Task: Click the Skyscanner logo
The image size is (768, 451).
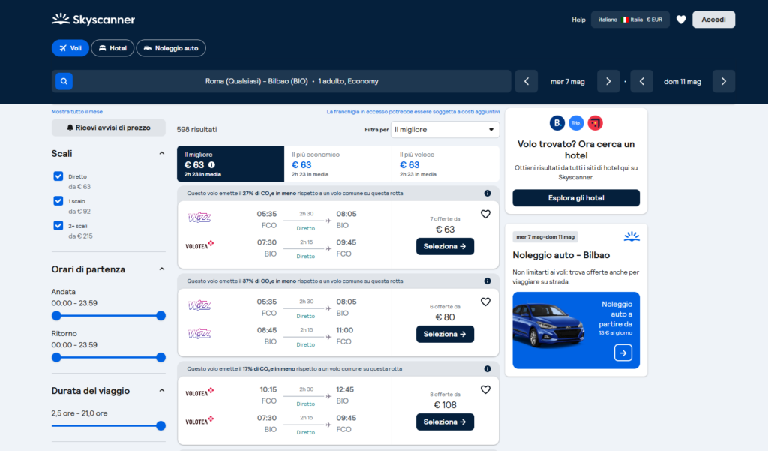Action: coord(93,19)
